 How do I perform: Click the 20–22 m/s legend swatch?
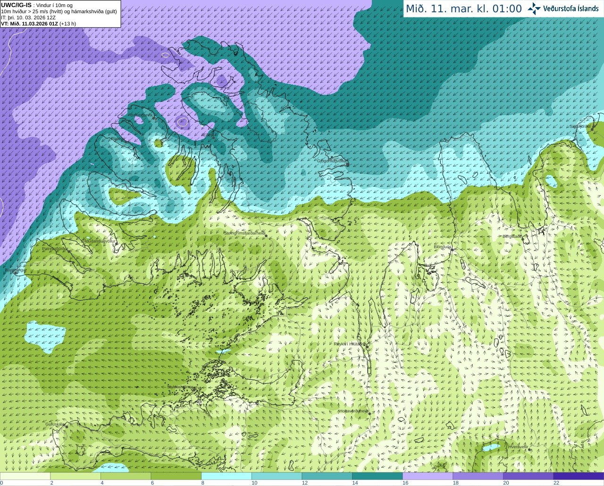[x=528, y=476]
